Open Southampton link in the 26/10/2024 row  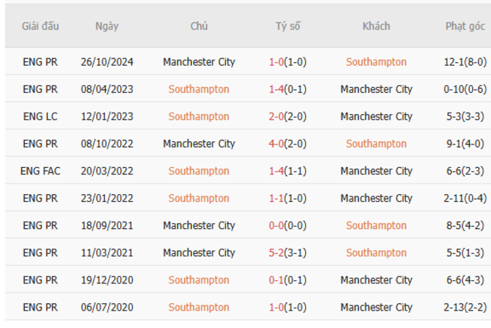[375, 62]
